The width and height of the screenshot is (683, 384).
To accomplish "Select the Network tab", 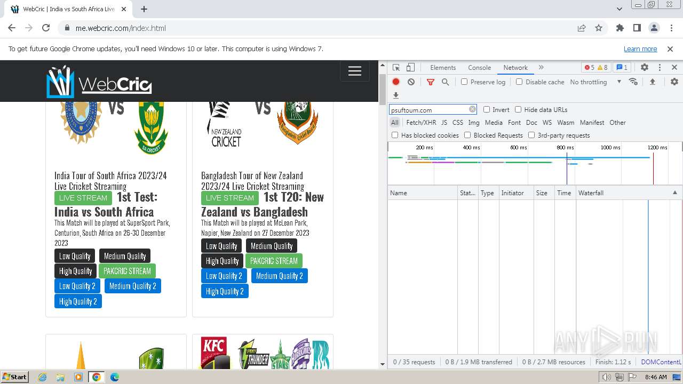I will [x=515, y=68].
